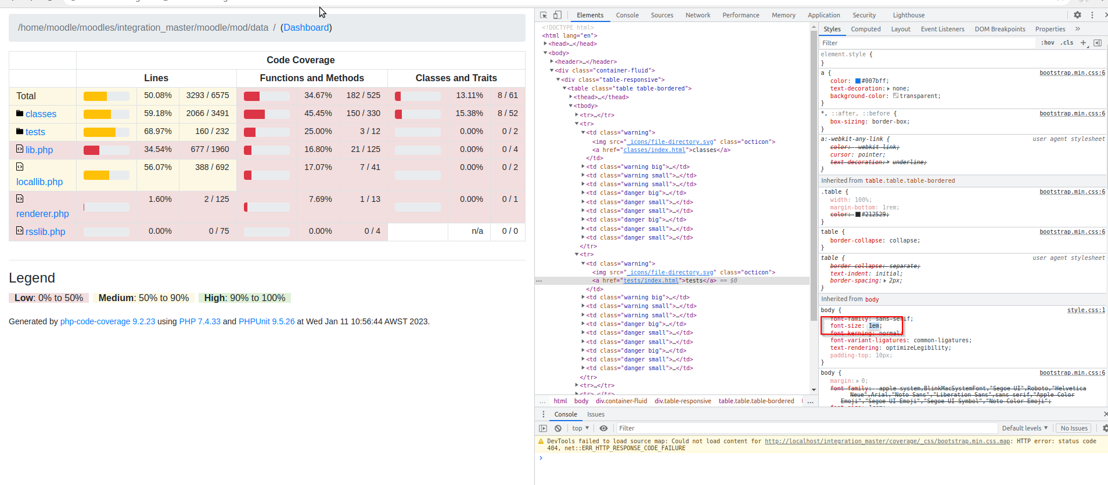Screen dimensions: 1108x485
Task: Click the folder icon next to tests
Action: pos(20,131)
